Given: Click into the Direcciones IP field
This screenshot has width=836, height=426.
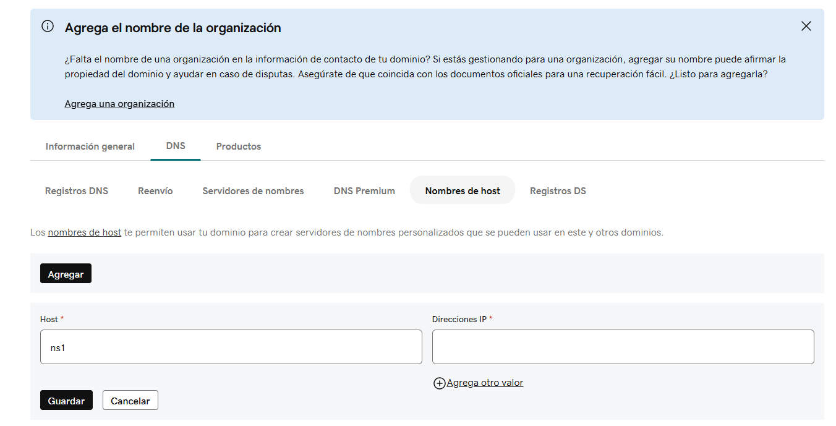Looking at the screenshot, I should click(x=623, y=347).
